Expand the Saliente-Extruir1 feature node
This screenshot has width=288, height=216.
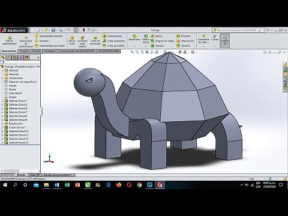pos(2,101)
